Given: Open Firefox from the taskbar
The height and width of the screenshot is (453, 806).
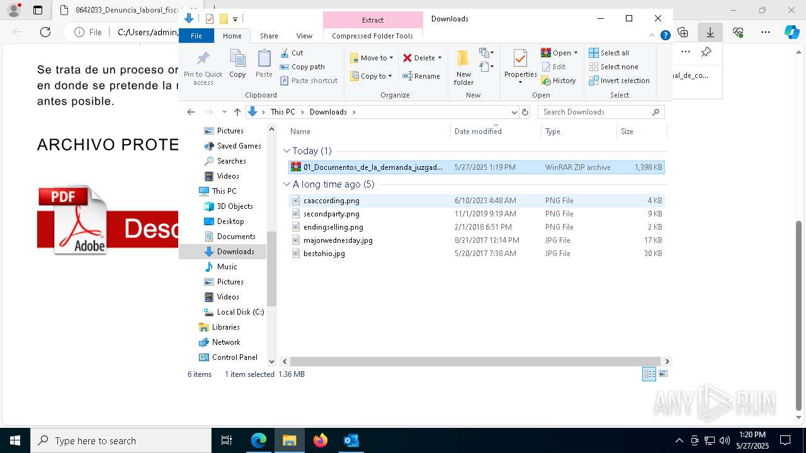Looking at the screenshot, I should [x=321, y=440].
